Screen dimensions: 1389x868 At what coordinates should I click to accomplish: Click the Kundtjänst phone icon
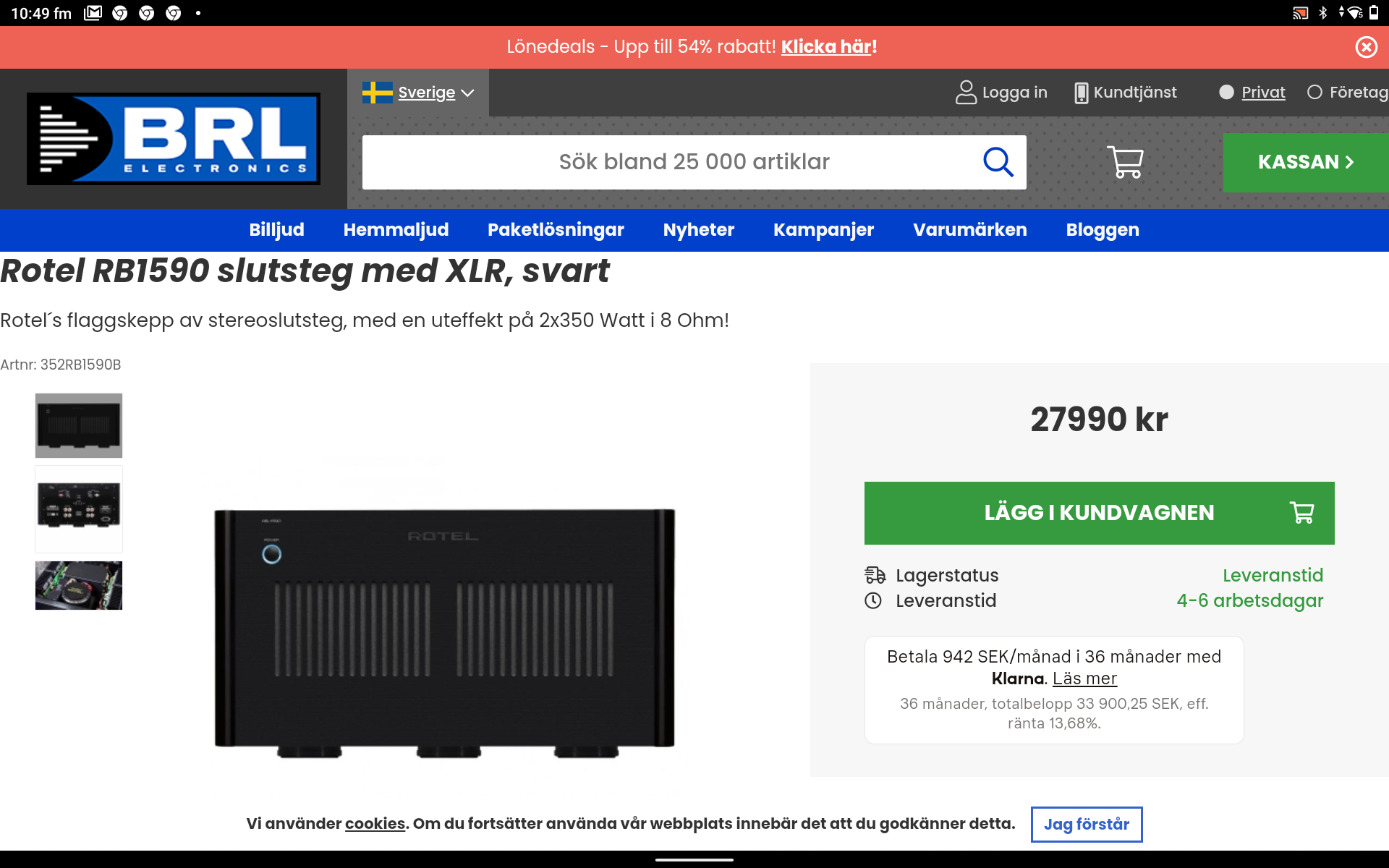click(1081, 93)
